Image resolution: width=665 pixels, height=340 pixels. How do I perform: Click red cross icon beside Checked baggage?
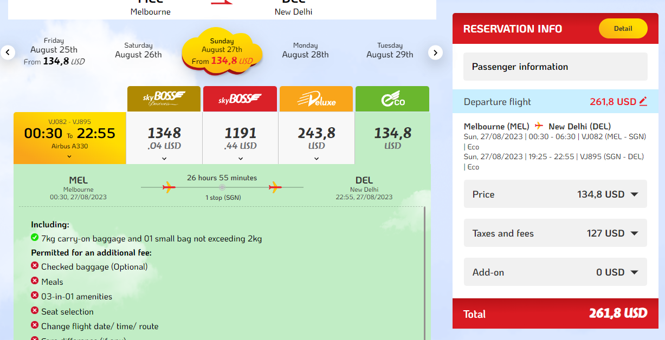click(35, 266)
